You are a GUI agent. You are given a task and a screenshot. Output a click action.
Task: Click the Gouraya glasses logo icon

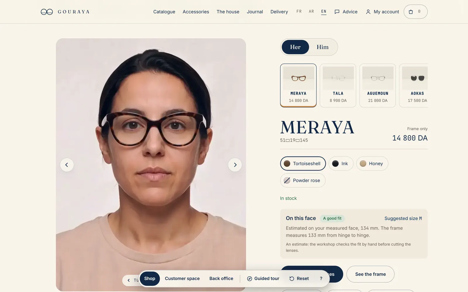tap(47, 12)
